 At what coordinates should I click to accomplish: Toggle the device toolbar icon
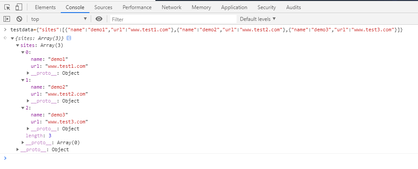click(19, 7)
